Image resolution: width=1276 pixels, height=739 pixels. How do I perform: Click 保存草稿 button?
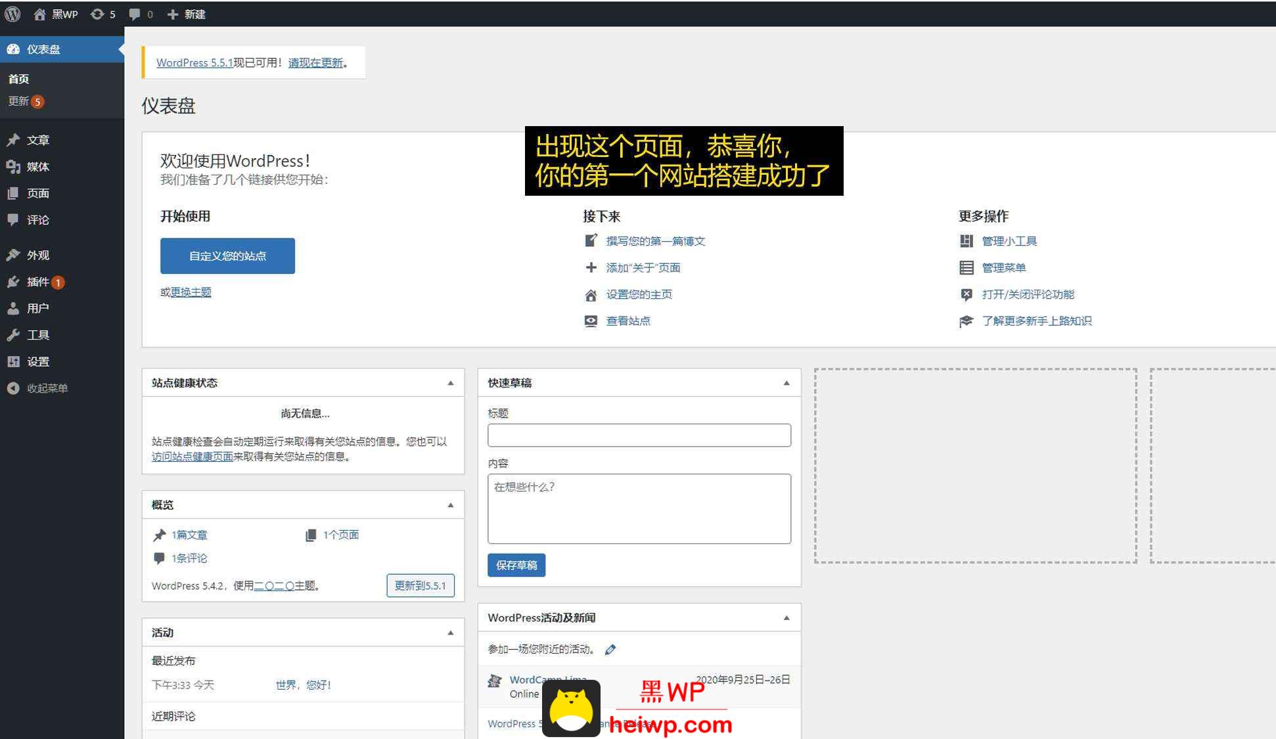[x=516, y=565]
